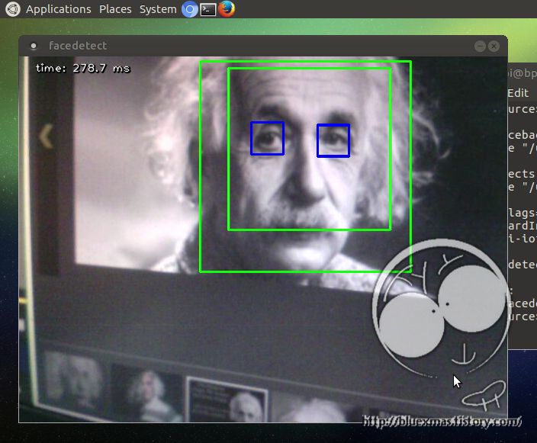Open the Edit menu in the terminal window behind
Viewport: 537px width, 443px height.
point(518,93)
